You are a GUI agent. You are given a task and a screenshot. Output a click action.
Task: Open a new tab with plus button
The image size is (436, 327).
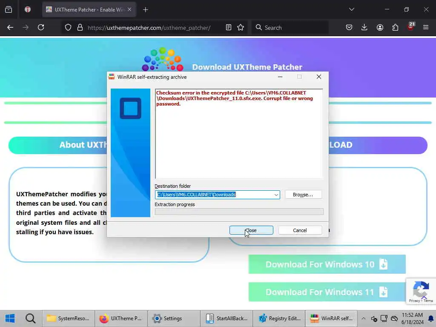(x=146, y=10)
